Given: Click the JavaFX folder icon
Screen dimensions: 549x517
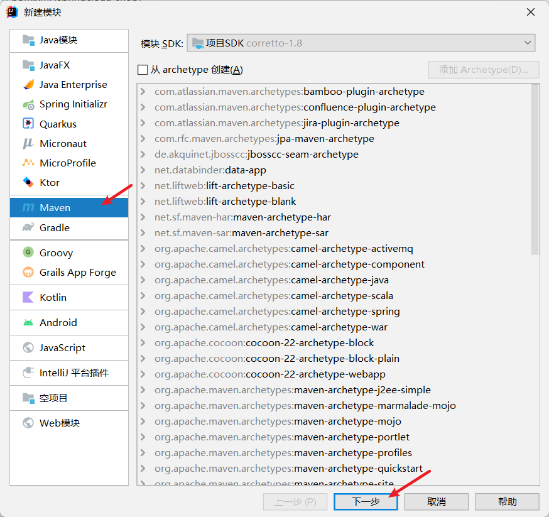Looking at the screenshot, I should [28, 65].
